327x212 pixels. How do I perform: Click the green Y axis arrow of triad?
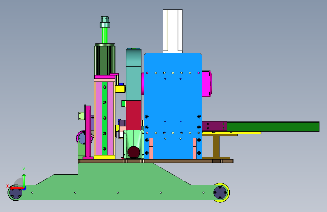coord(24,181)
